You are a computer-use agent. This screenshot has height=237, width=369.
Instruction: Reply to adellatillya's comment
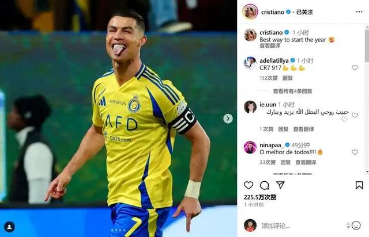click(x=287, y=78)
